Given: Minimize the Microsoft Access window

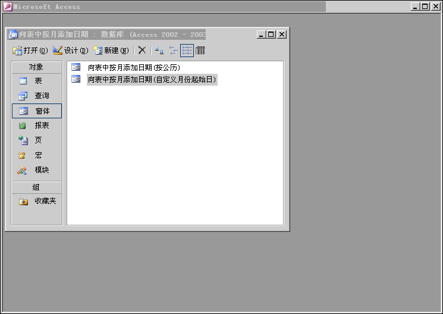Looking at the screenshot, I should click(415, 7).
